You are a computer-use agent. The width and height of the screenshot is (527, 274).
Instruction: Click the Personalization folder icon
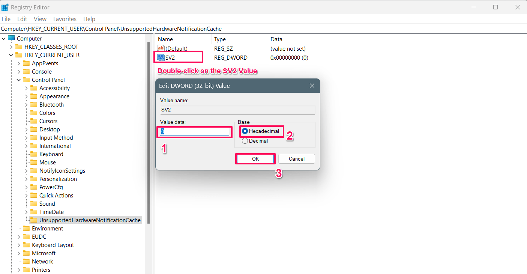[x=34, y=179]
